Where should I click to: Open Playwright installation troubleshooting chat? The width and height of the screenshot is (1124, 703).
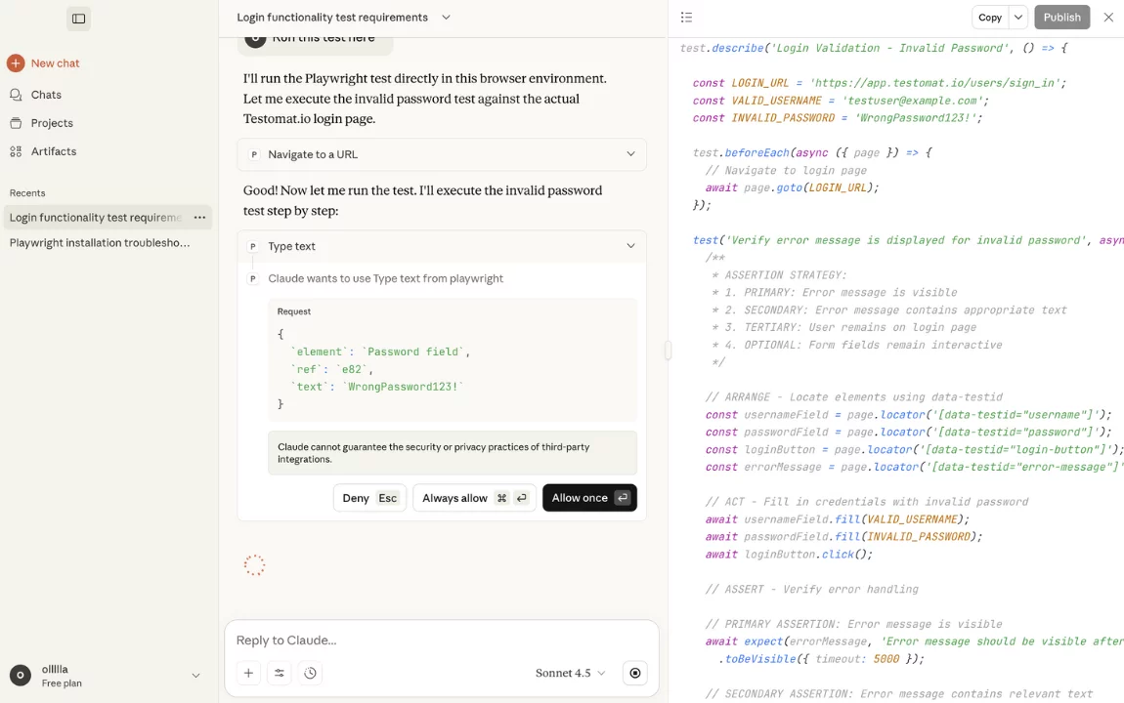tap(100, 243)
